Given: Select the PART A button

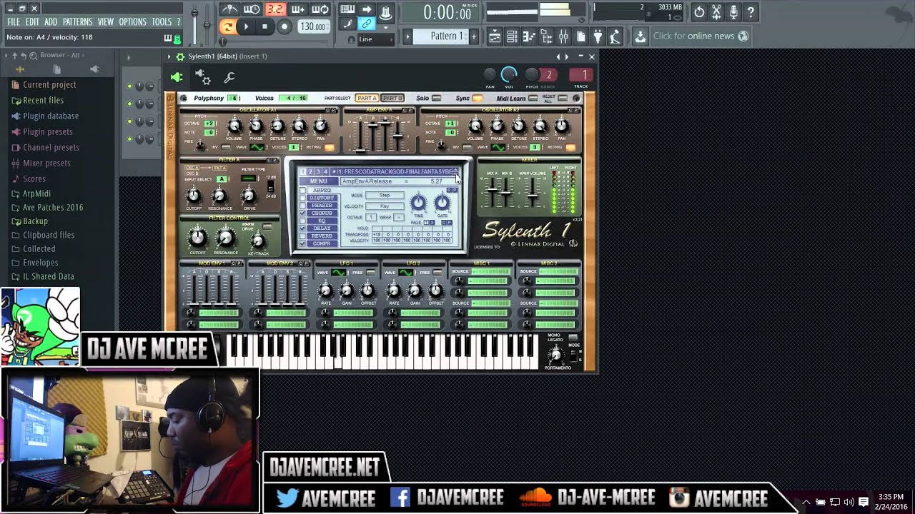Looking at the screenshot, I should click(367, 99).
